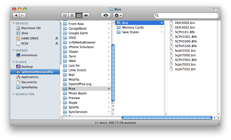The width and height of the screenshot is (231, 140).
Task: Click the horizontal blue scrollbar
Action: click(x=167, y=118)
